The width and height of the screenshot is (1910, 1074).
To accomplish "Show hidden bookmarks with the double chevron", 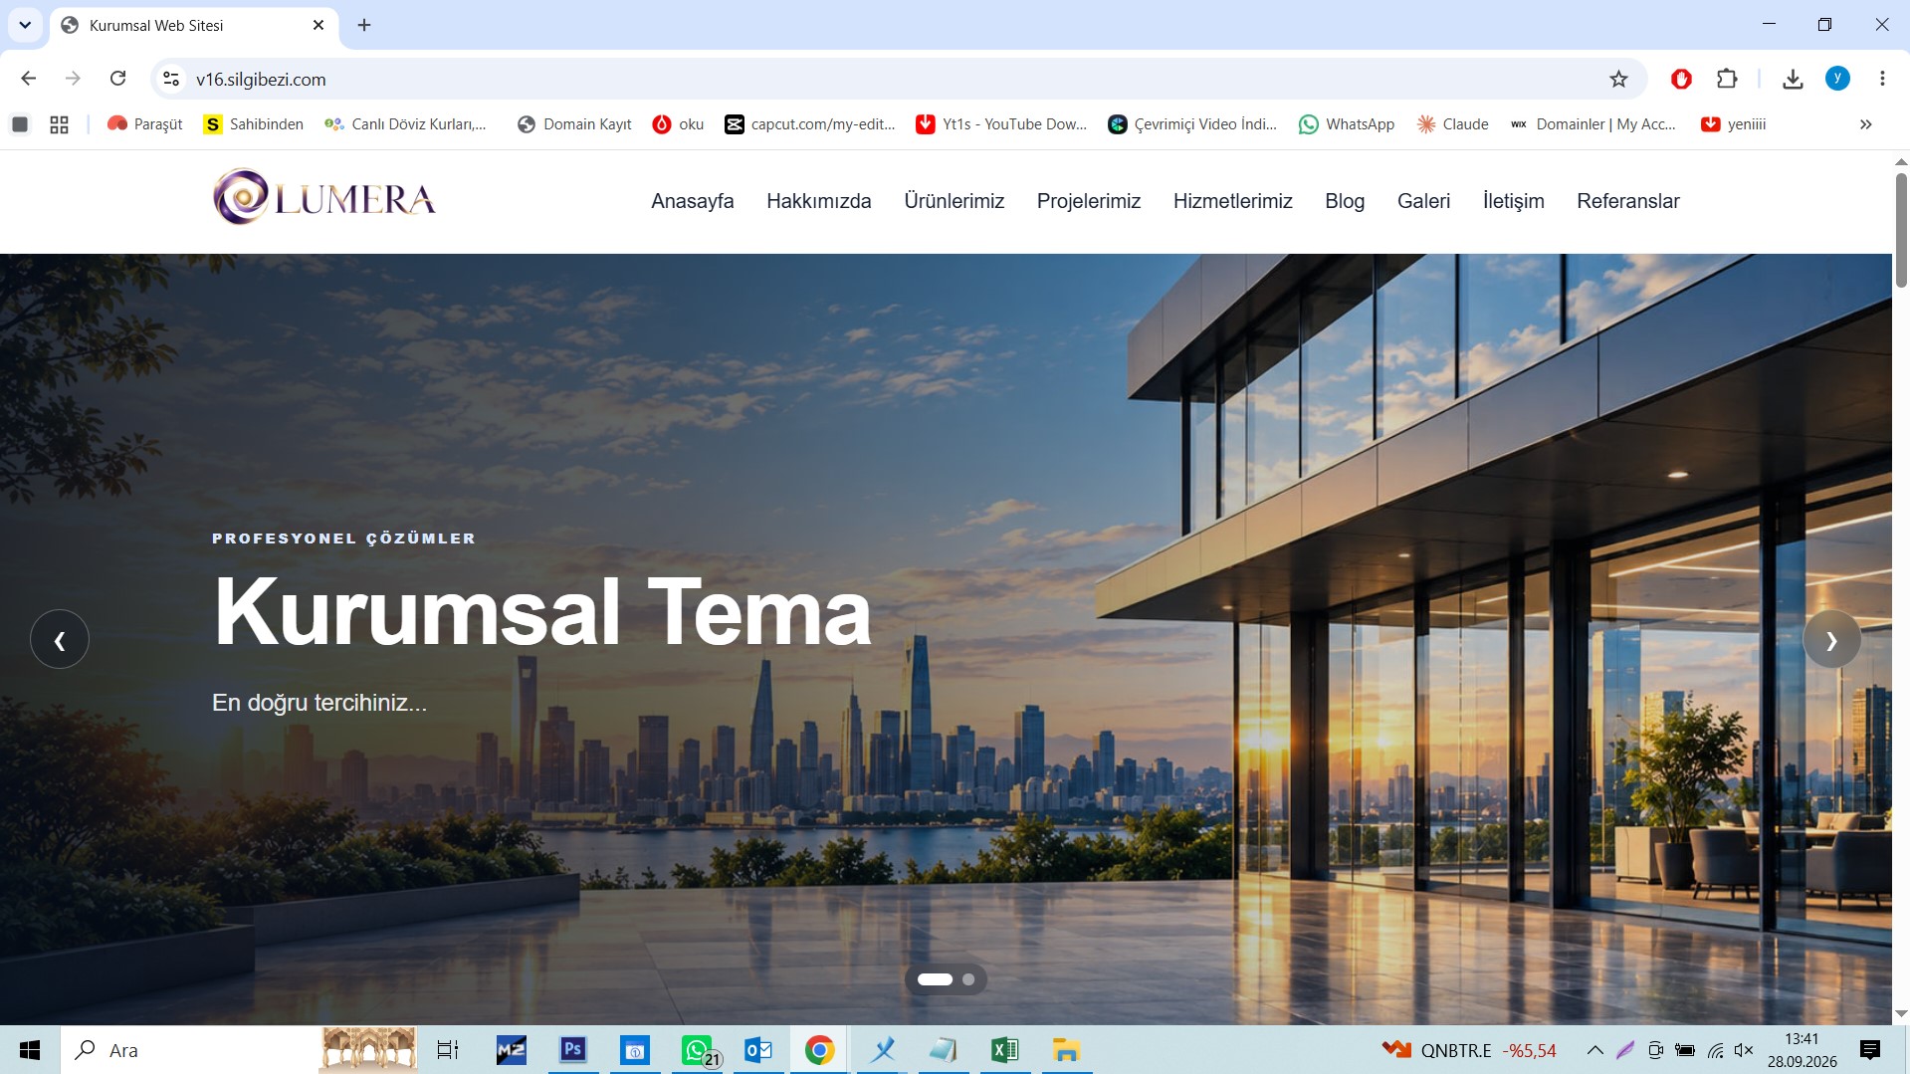I will (x=1865, y=124).
